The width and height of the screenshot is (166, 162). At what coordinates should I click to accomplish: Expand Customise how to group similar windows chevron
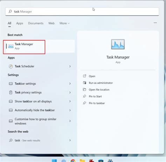[x=70, y=121]
